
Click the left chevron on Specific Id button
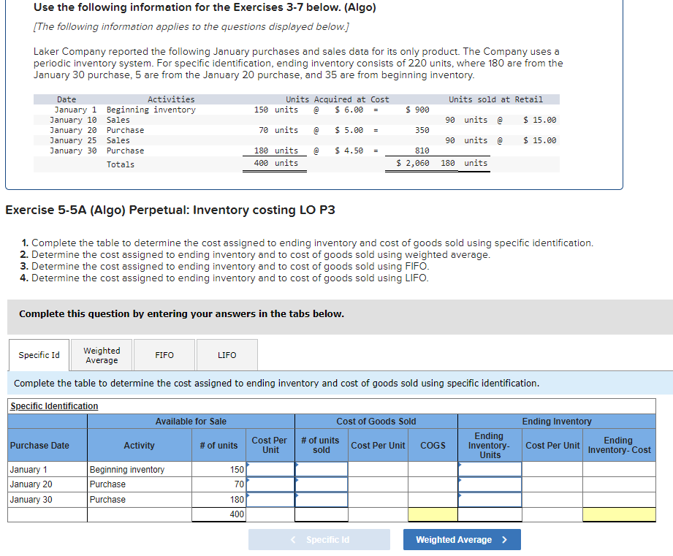coord(293,540)
